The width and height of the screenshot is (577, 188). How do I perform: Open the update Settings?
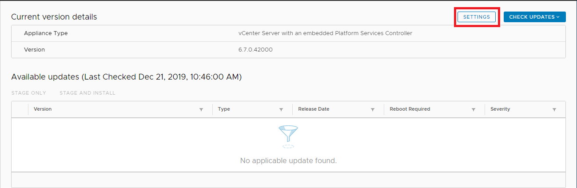(476, 17)
